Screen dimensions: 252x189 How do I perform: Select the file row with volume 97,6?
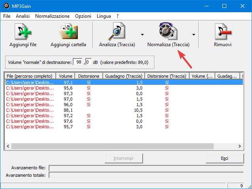124,121
